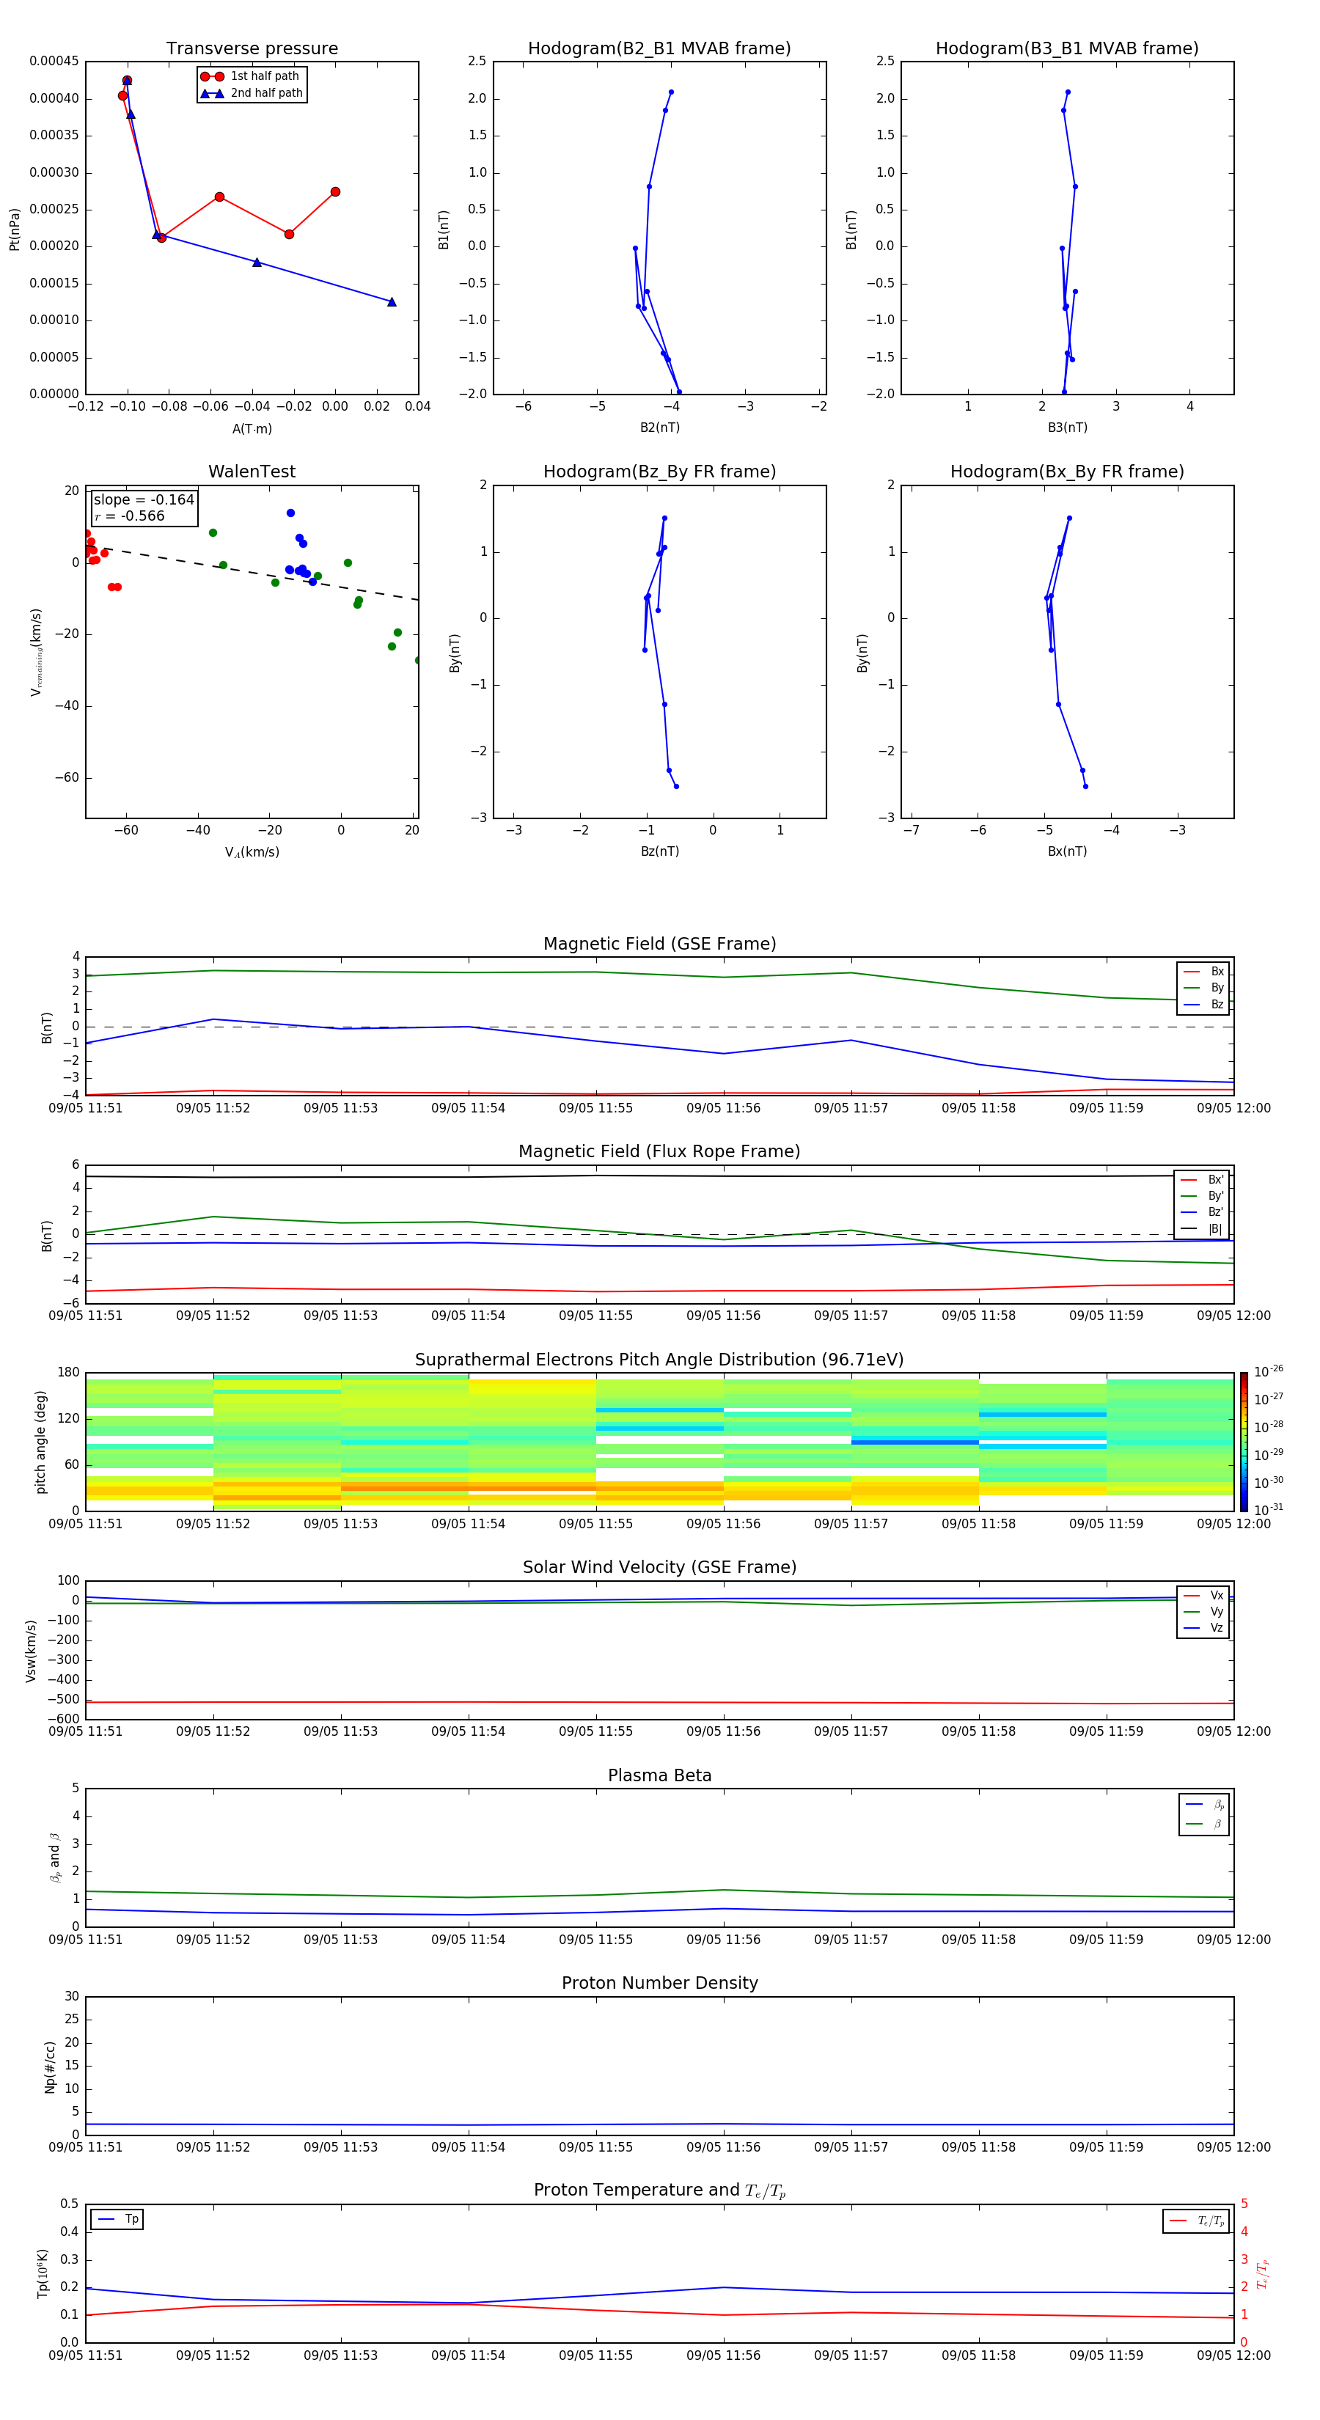Click '09/05 11:51' tick under GSE magnetic field
1320x2420 pixels.
pos(86,1109)
